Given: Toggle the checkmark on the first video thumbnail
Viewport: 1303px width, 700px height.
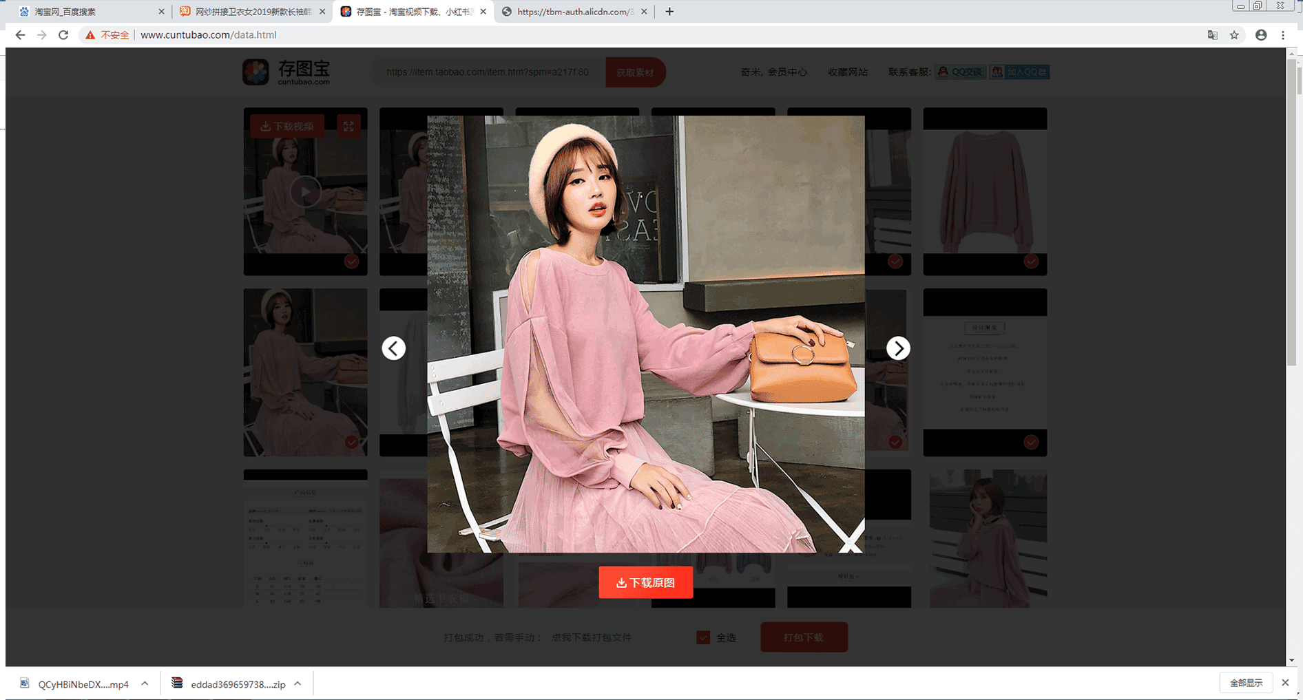Looking at the screenshot, I should coord(351,262).
